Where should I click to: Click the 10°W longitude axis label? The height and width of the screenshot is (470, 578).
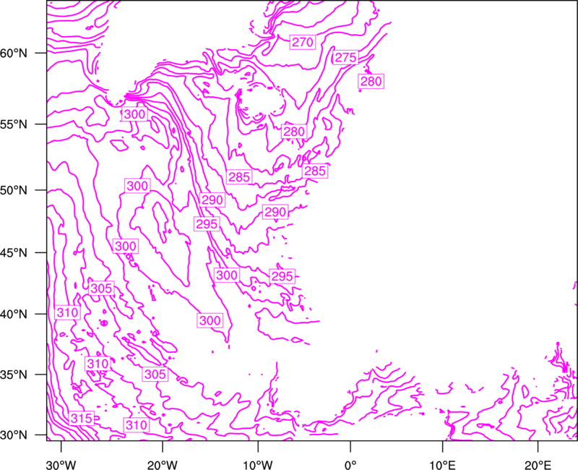point(258,465)
